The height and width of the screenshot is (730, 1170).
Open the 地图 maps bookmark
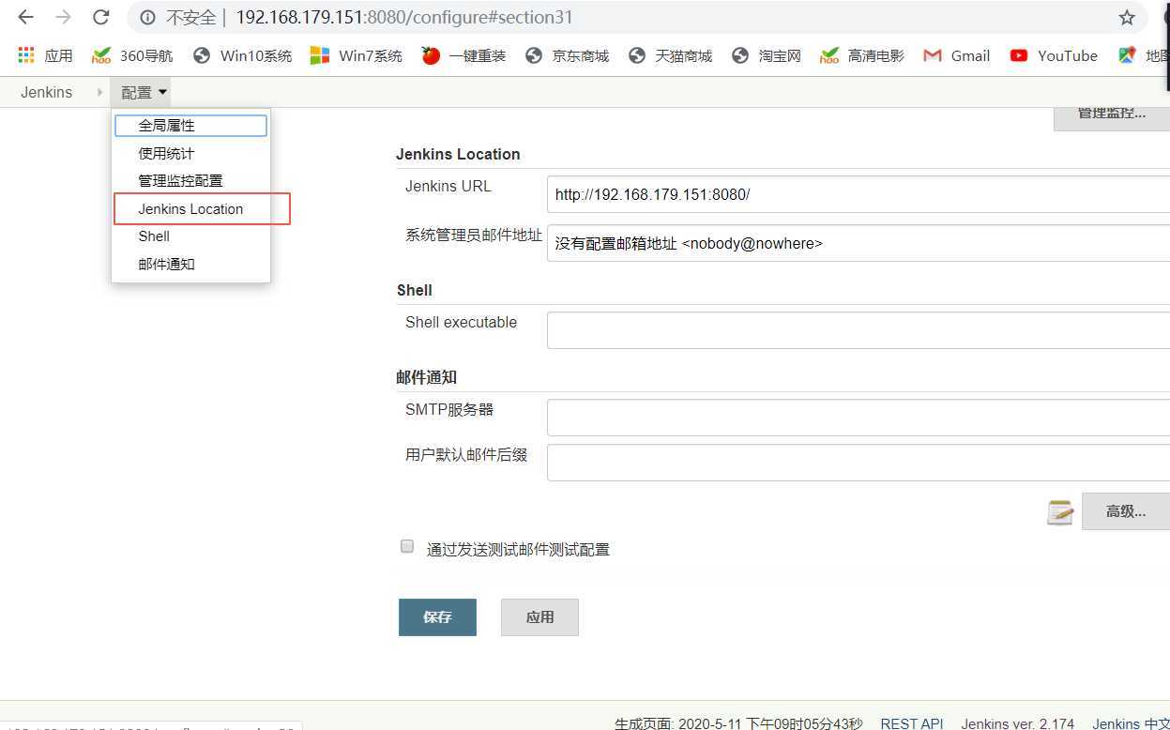coord(1144,55)
